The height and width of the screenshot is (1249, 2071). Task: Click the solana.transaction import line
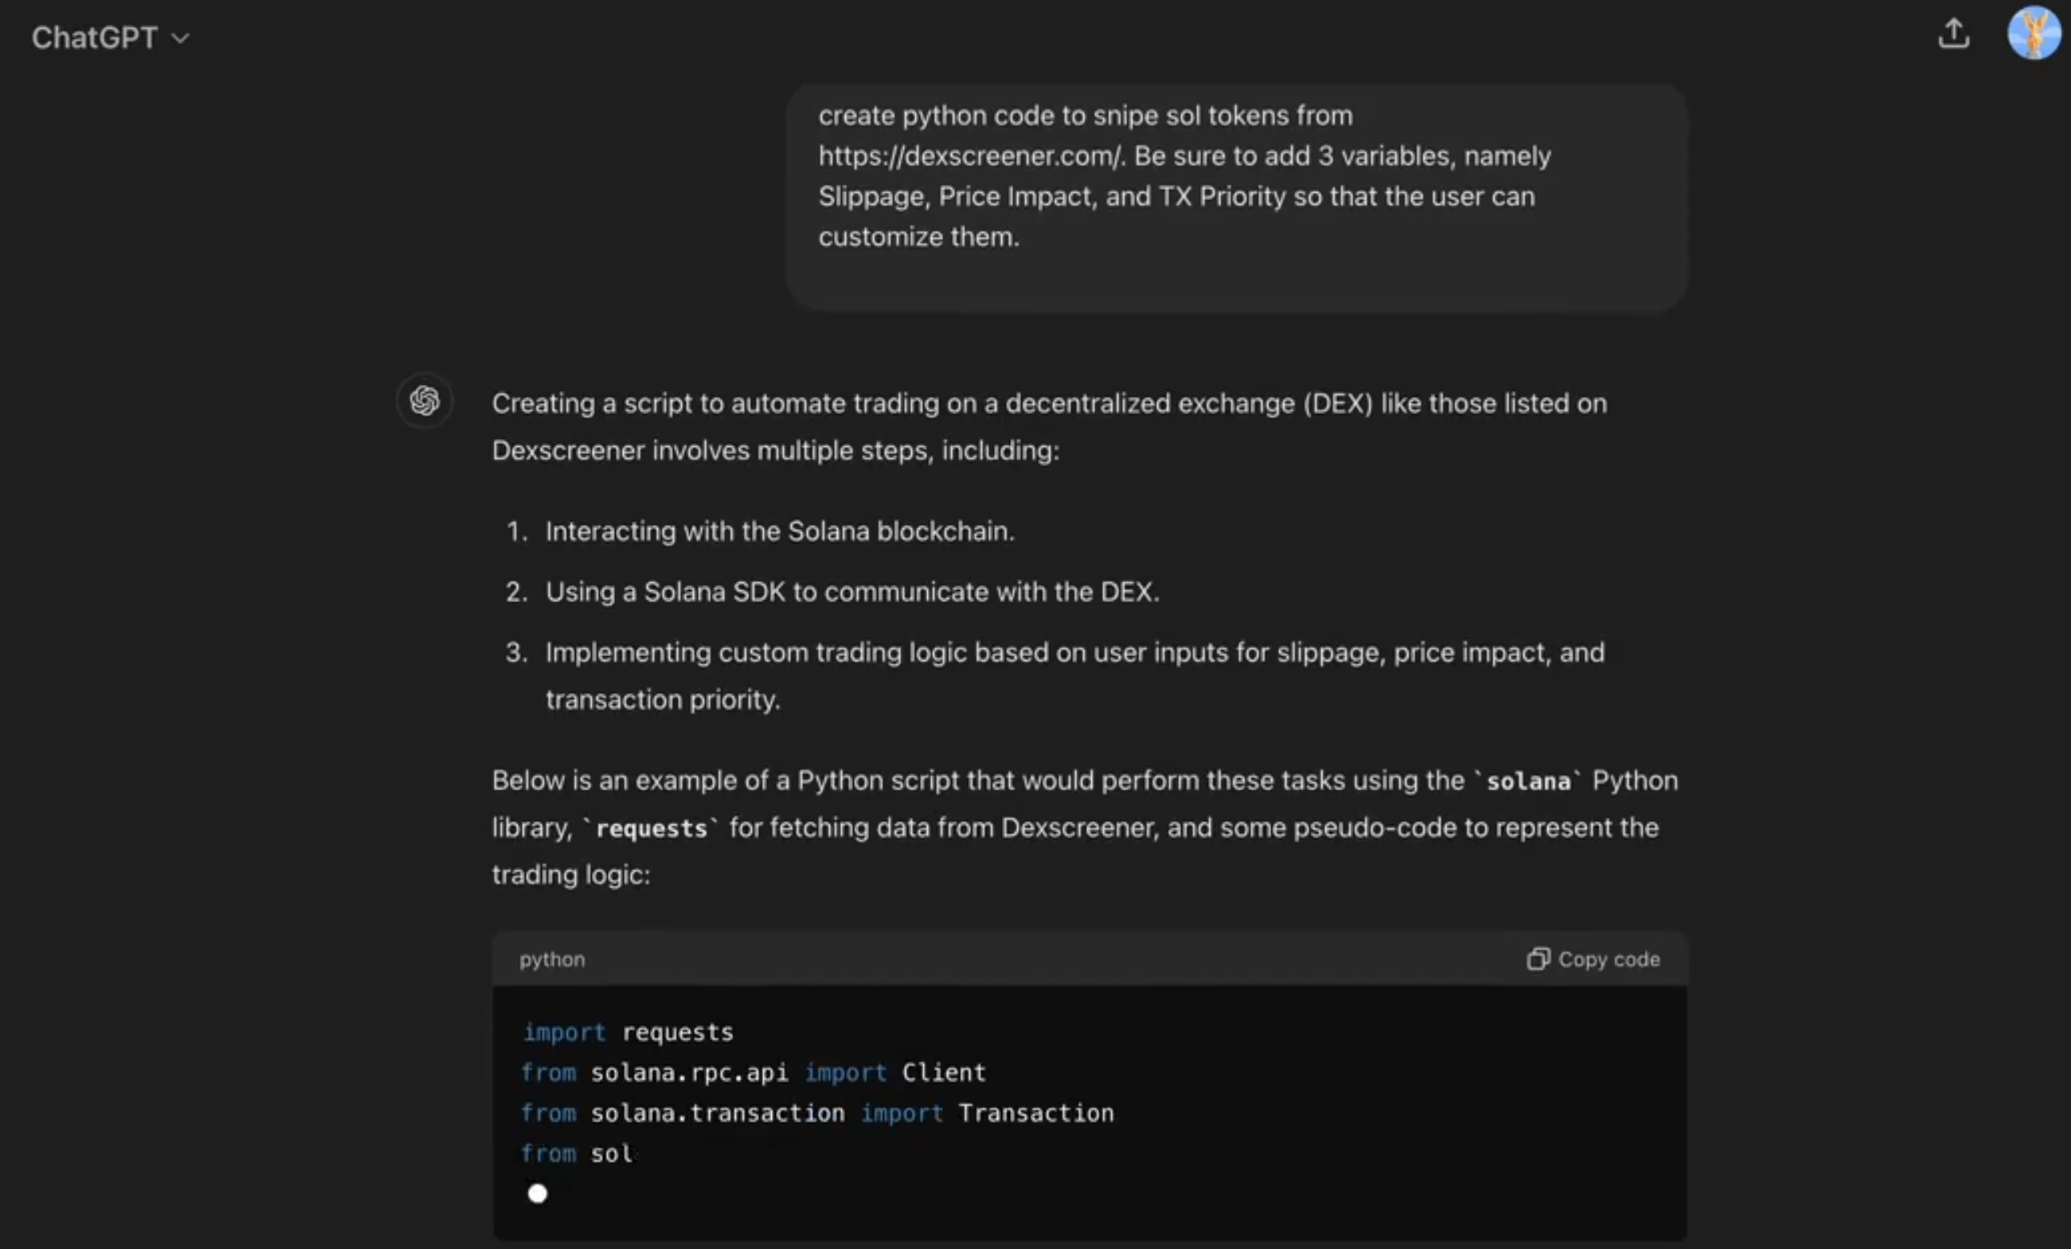817,1113
